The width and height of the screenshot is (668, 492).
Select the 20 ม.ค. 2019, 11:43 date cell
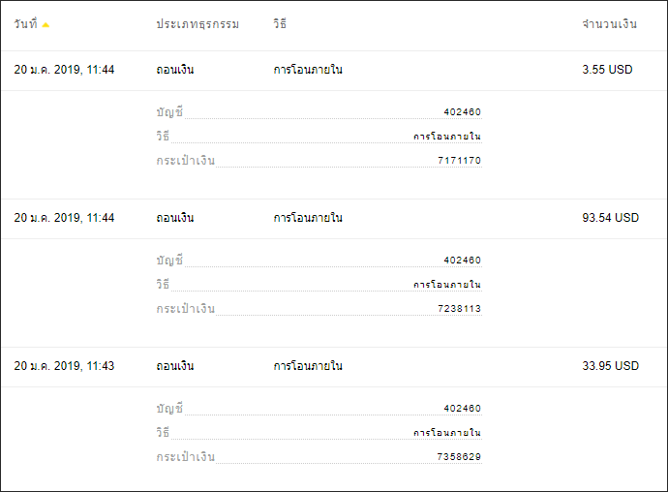point(64,366)
